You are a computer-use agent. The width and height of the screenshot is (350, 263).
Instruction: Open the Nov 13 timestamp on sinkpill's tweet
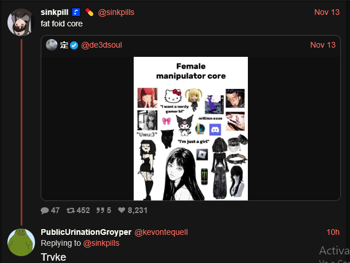click(327, 12)
